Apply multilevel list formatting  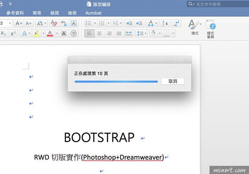tap(115, 23)
